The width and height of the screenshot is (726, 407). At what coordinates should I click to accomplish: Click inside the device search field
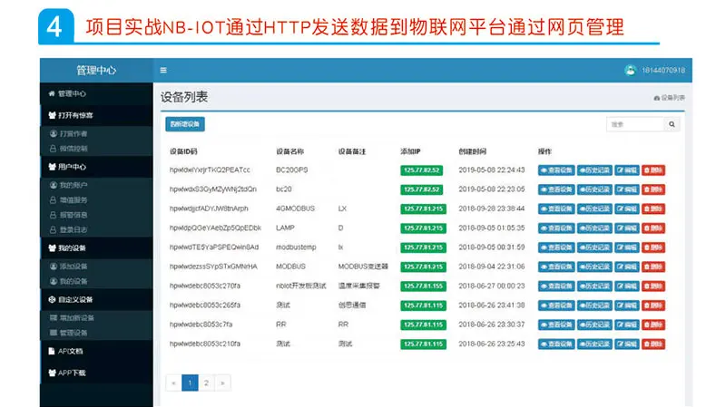click(635, 124)
